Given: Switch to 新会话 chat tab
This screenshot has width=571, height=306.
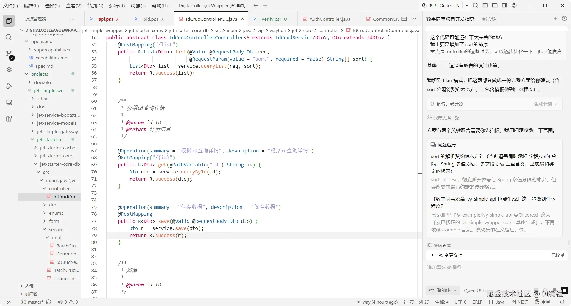Looking at the screenshot, I should click(x=490, y=19).
